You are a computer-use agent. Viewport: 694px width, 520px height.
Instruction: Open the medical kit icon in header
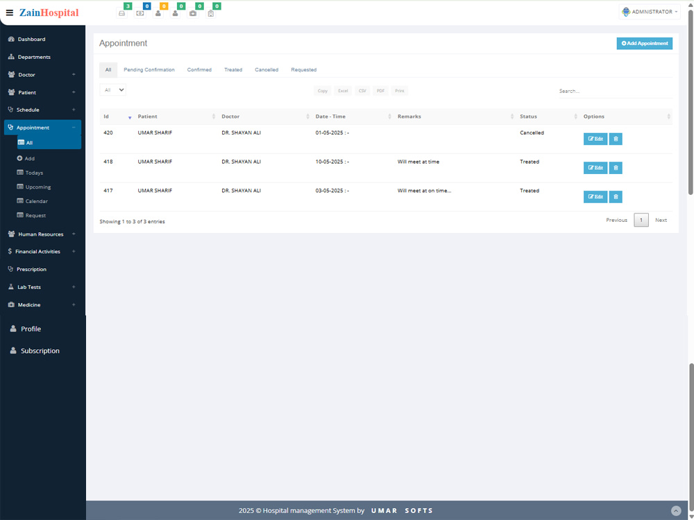(x=193, y=14)
